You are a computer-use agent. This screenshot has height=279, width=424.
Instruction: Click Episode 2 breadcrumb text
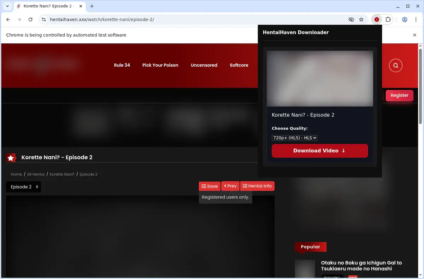(x=88, y=174)
